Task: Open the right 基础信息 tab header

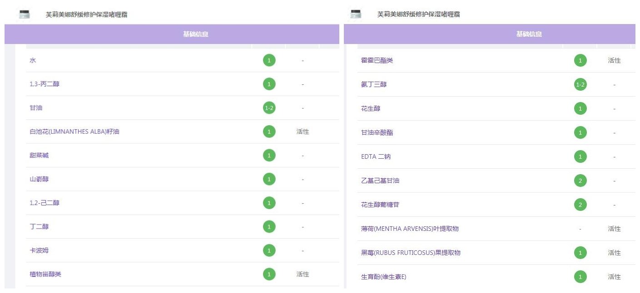Action: [529, 34]
